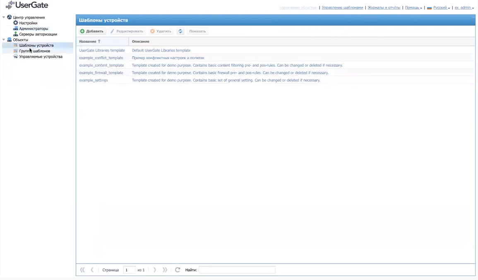
Task: Click the Удалить button
Action: [161, 31]
